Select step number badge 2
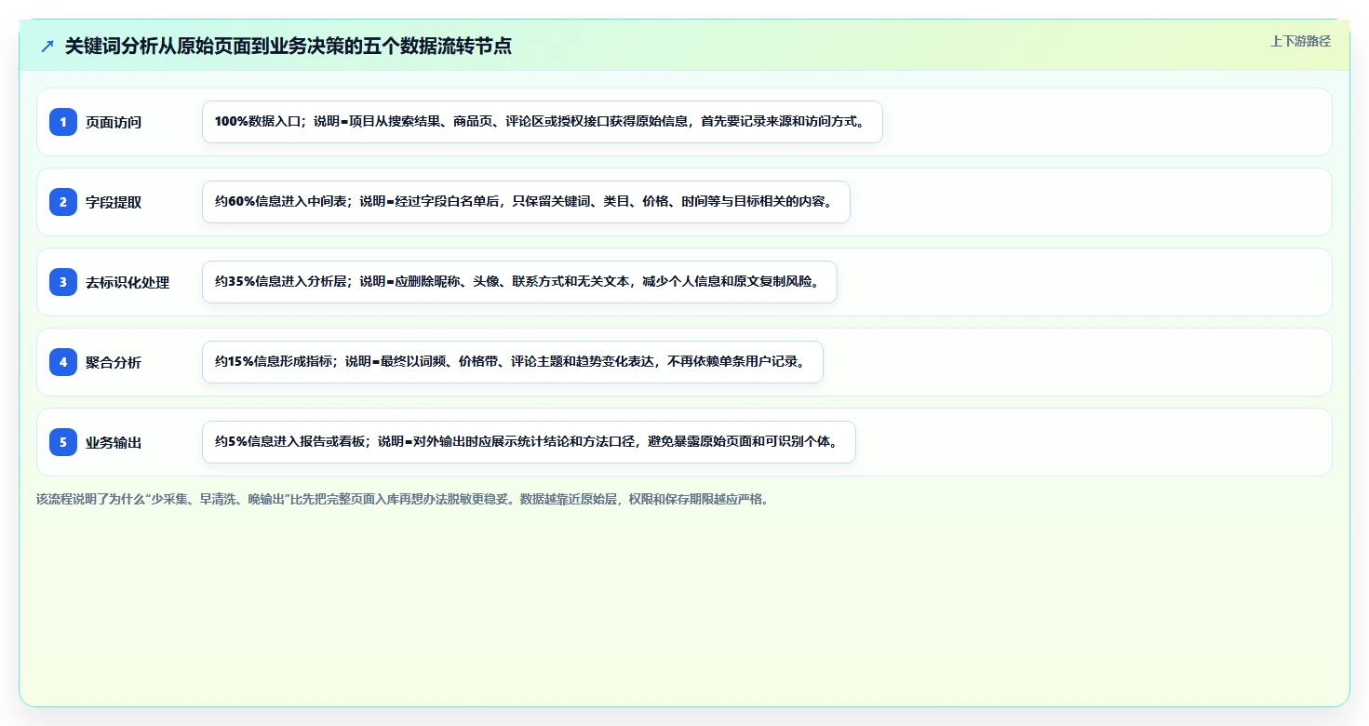The height and width of the screenshot is (726, 1369). pyautogui.click(x=63, y=202)
